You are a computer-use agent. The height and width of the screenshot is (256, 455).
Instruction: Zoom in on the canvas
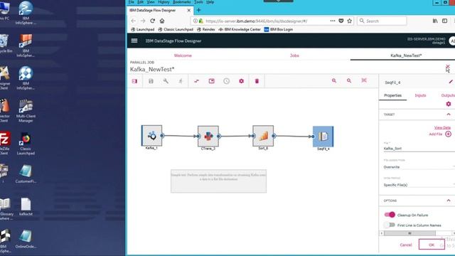(x=334, y=80)
